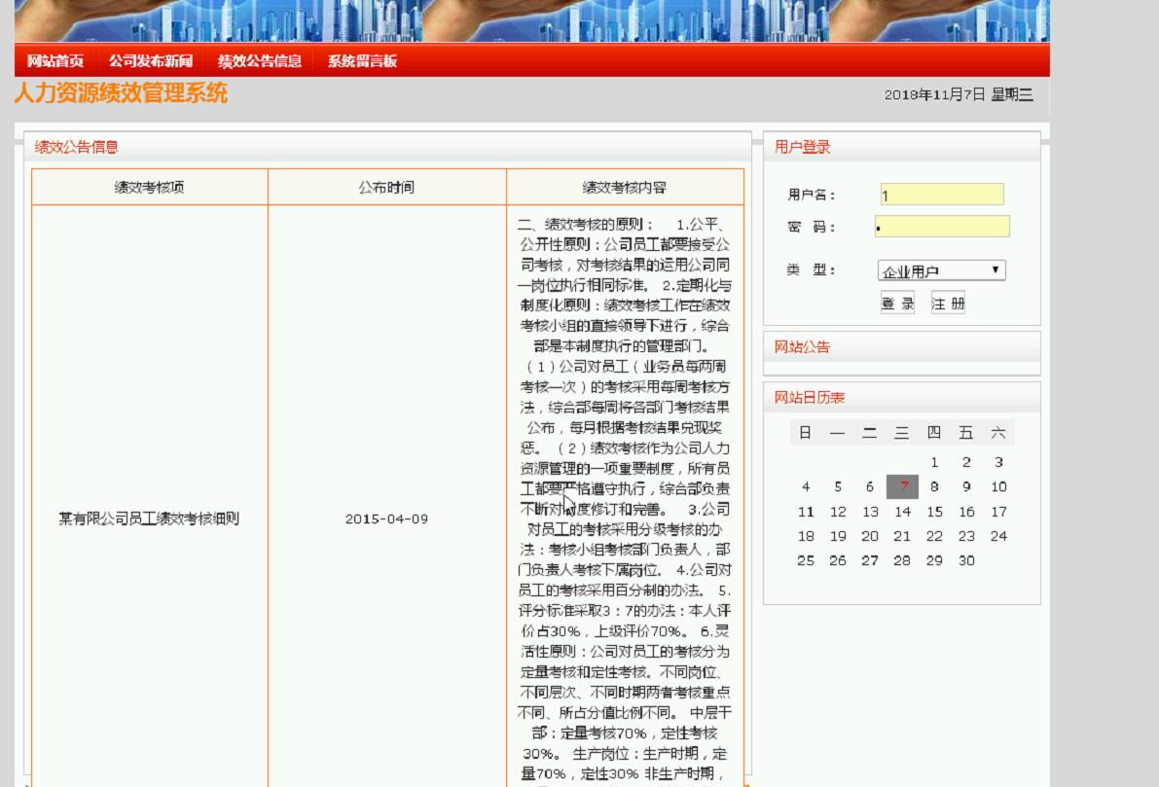Go to 公司发布新闻 page
The image size is (1159, 787).
click(151, 61)
